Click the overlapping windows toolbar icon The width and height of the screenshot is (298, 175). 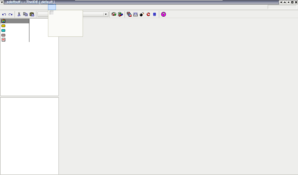[x=129, y=14]
